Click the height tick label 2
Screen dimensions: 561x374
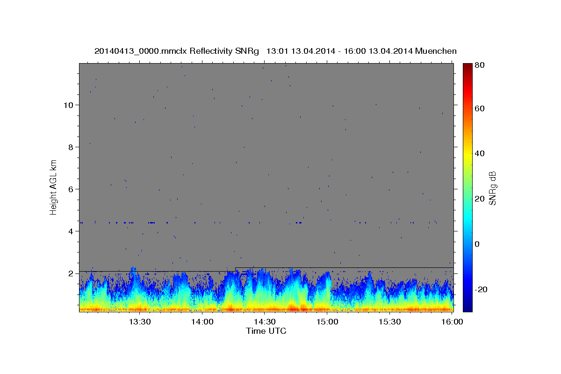pos(72,273)
